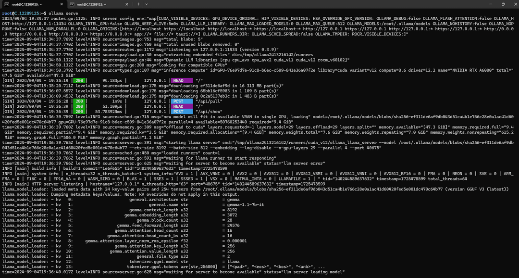Click 8192 value of gemma.context_length
This screenshot has height=278, width=519.
(233, 210)
